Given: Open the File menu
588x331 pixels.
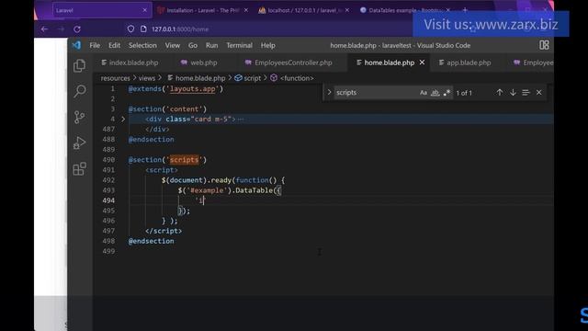Looking at the screenshot, I should point(95,45).
